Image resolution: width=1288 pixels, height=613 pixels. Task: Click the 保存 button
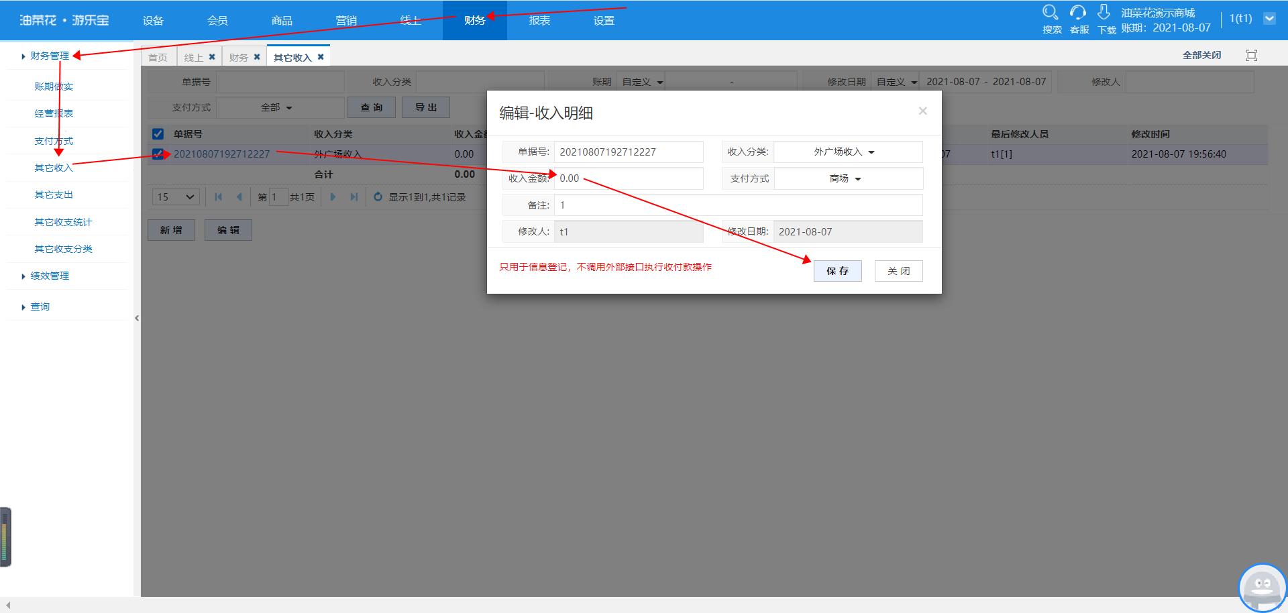pyautogui.click(x=837, y=271)
